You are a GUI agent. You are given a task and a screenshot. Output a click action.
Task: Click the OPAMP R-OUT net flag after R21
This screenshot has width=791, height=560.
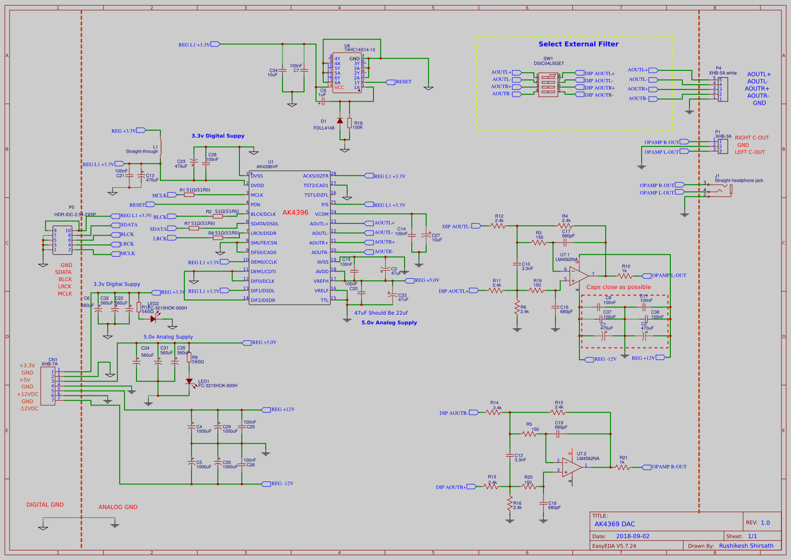click(665, 467)
